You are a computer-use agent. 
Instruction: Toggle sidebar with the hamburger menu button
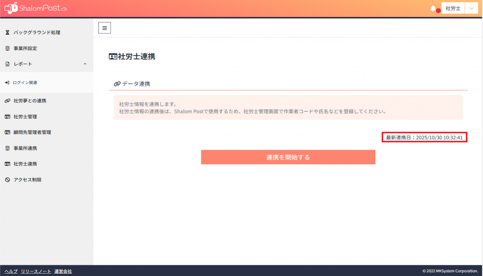coord(104,28)
